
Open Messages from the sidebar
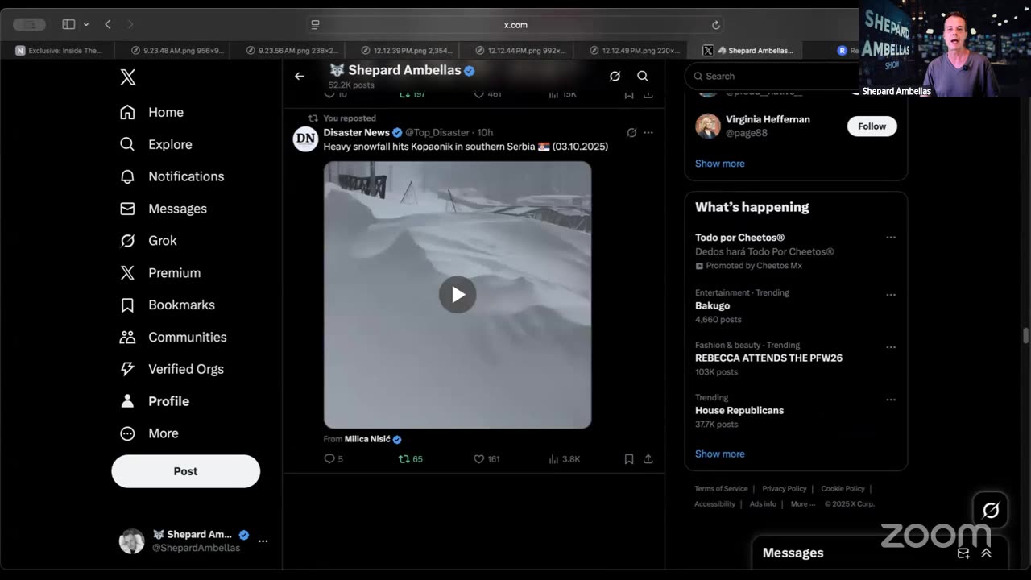coord(164,209)
